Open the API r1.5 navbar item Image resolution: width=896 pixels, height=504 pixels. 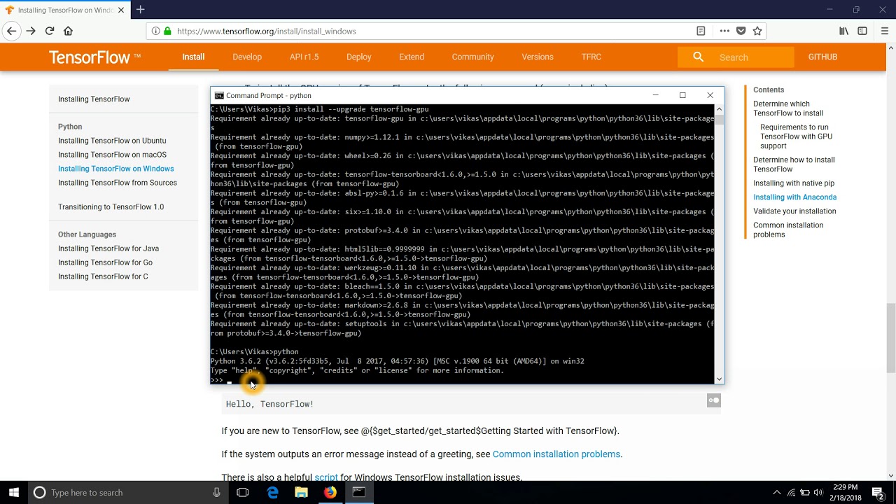[304, 57]
